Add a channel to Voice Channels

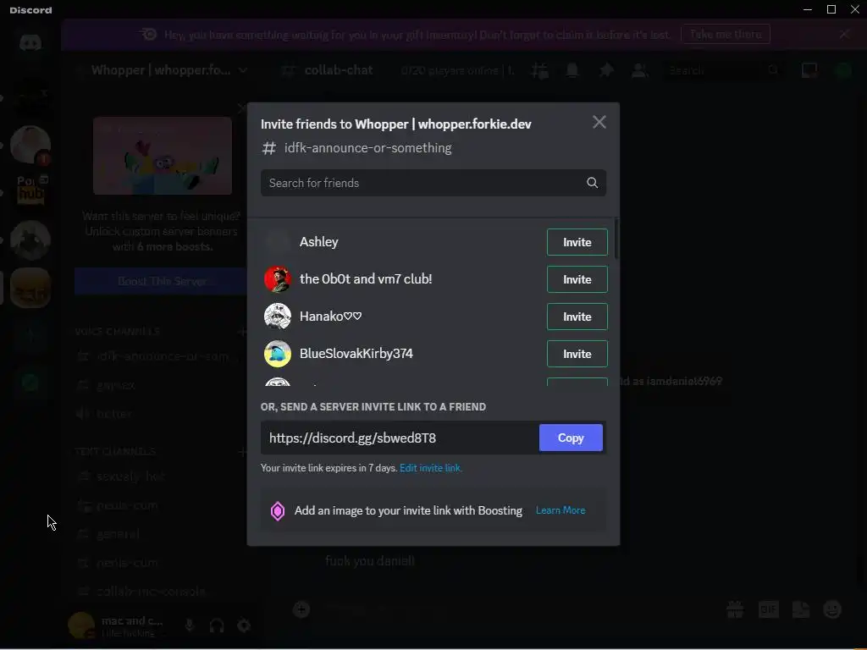click(241, 332)
